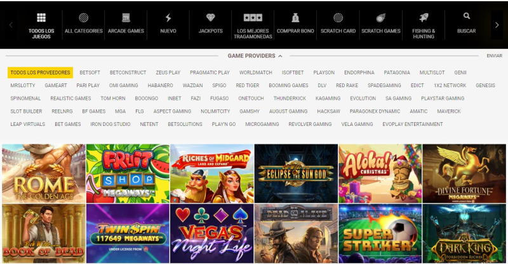The width and height of the screenshot is (508, 264).
Task: Select the Scratch Games comet icon
Action: click(380, 18)
